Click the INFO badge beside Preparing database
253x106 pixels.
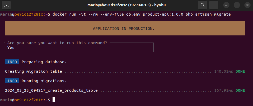click(x=12, y=62)
